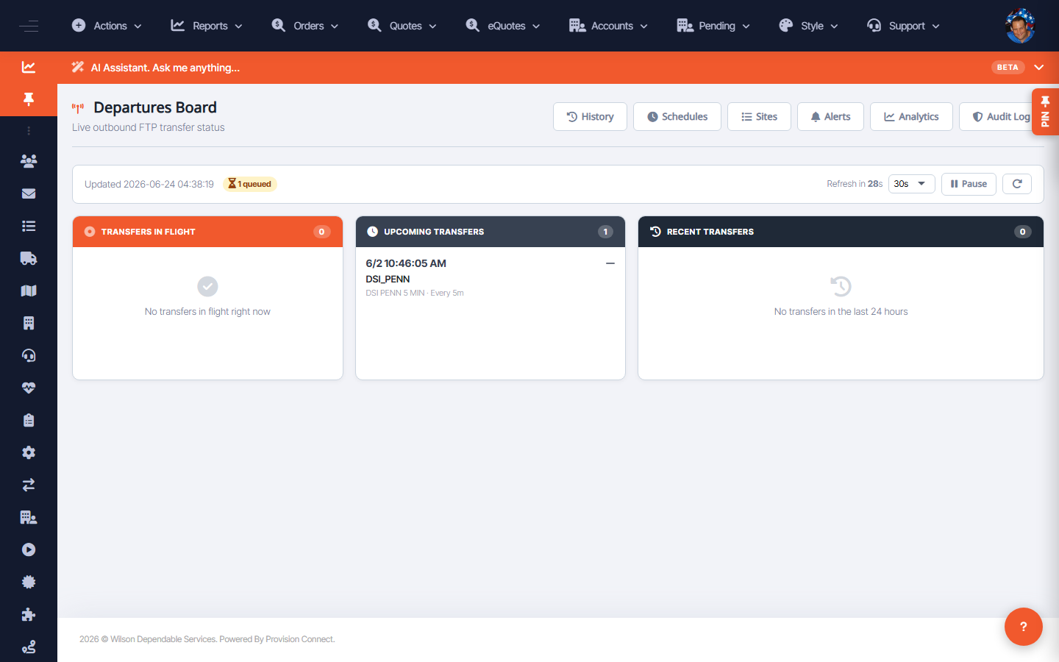Open the route sidebar icon at the bottom
The height and width of the screenshot is (662, 1059).
(29, 647)
